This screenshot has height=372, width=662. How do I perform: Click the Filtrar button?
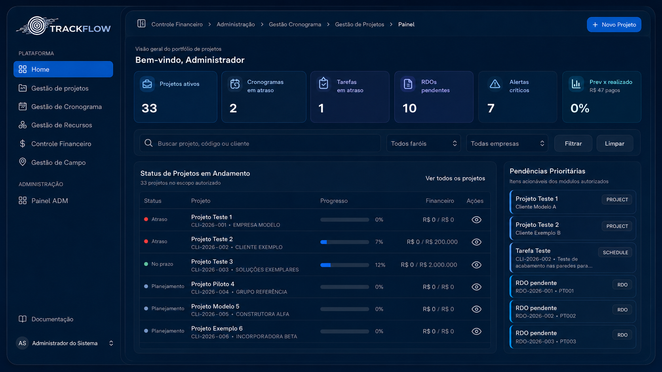(573, 144)
